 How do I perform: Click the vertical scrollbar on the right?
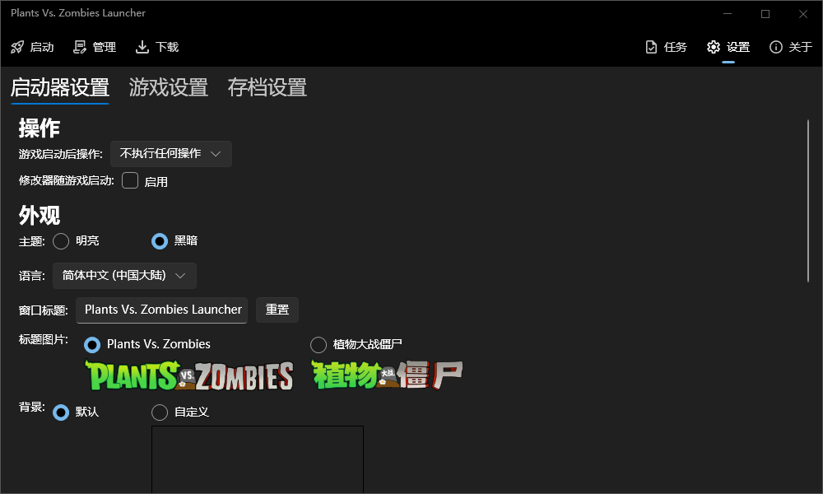point(808,202)
